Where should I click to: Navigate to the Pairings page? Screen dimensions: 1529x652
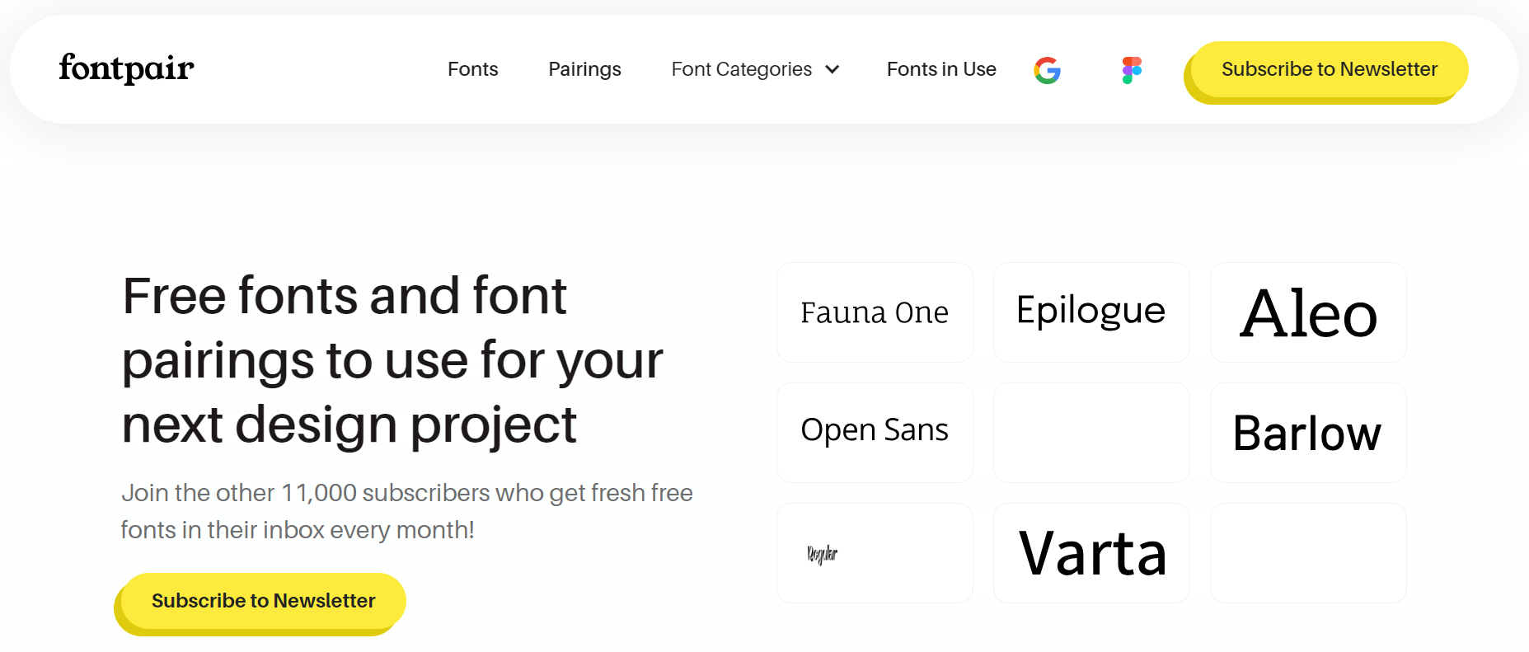(584, 69)
